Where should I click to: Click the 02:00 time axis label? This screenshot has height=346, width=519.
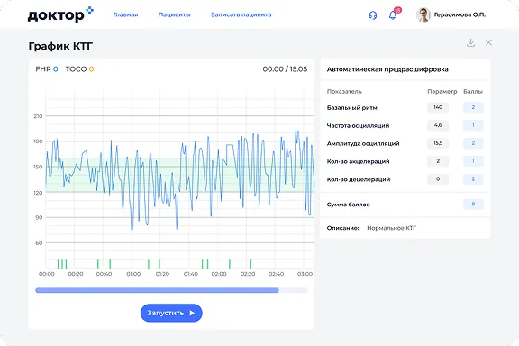[x=219, y=274]
